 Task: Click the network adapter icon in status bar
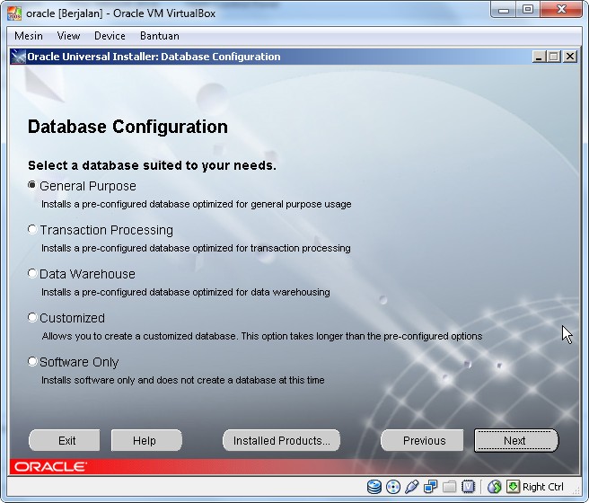click(x=430, y=487)
